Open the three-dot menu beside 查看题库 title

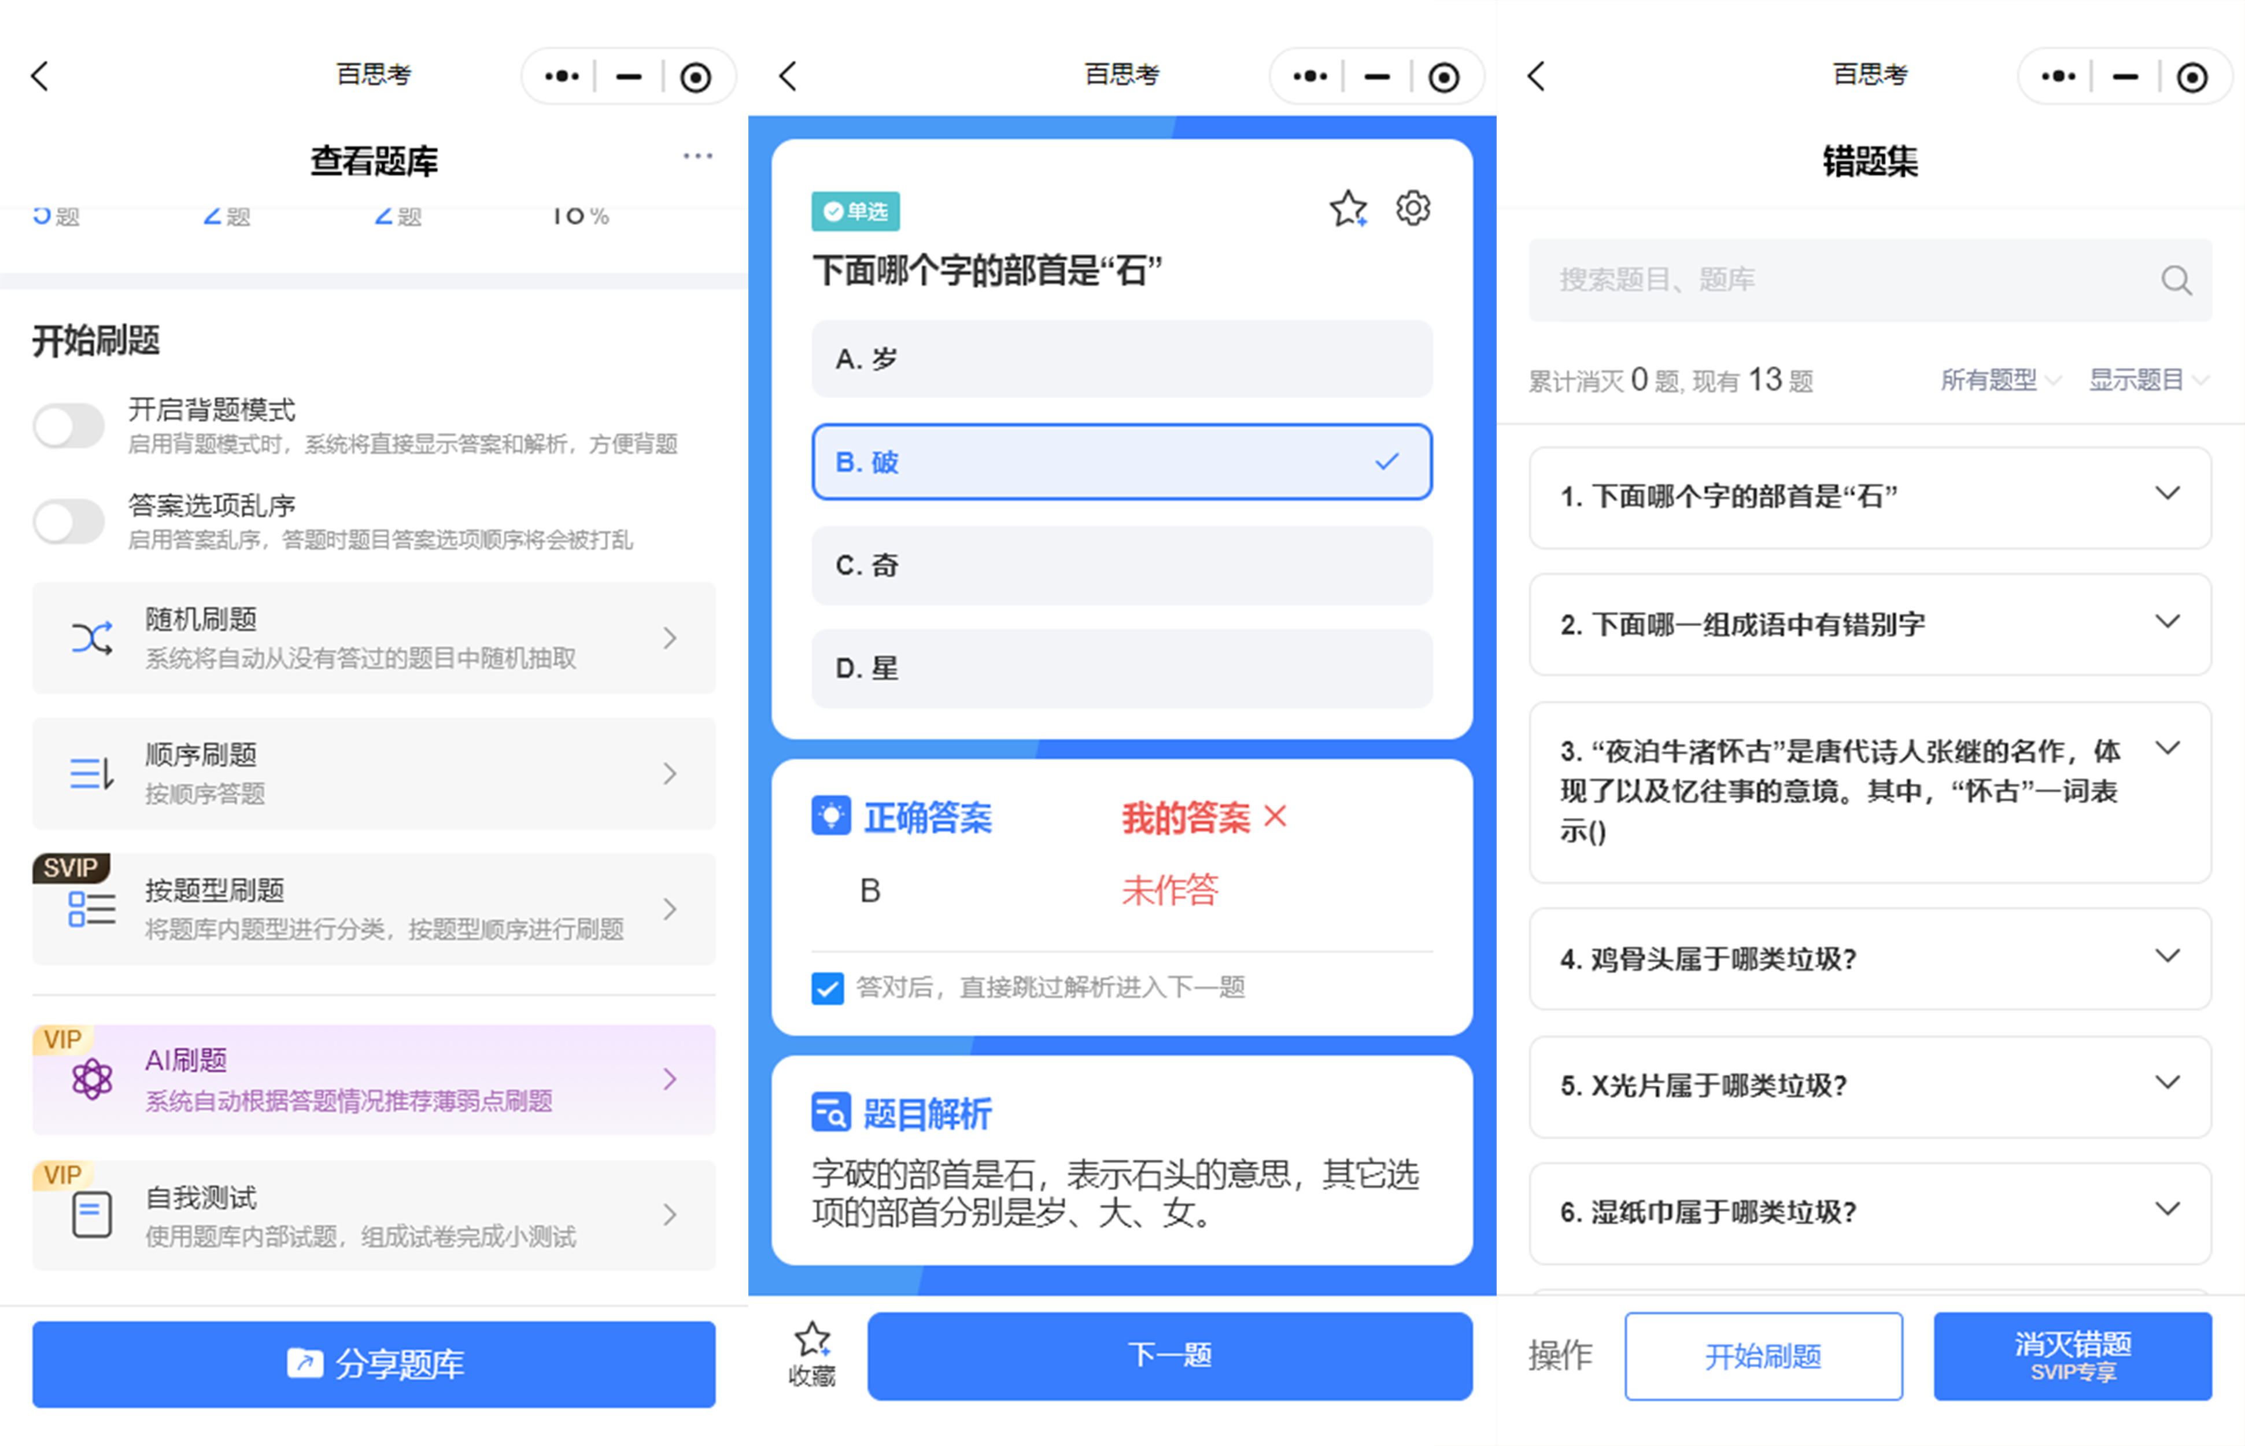697,156
